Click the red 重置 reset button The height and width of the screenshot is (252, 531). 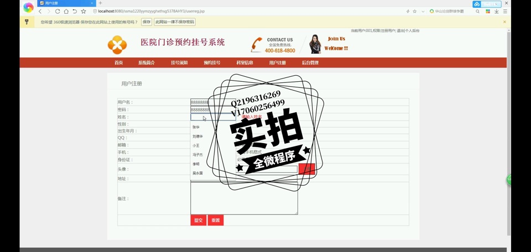coord(215,221)
